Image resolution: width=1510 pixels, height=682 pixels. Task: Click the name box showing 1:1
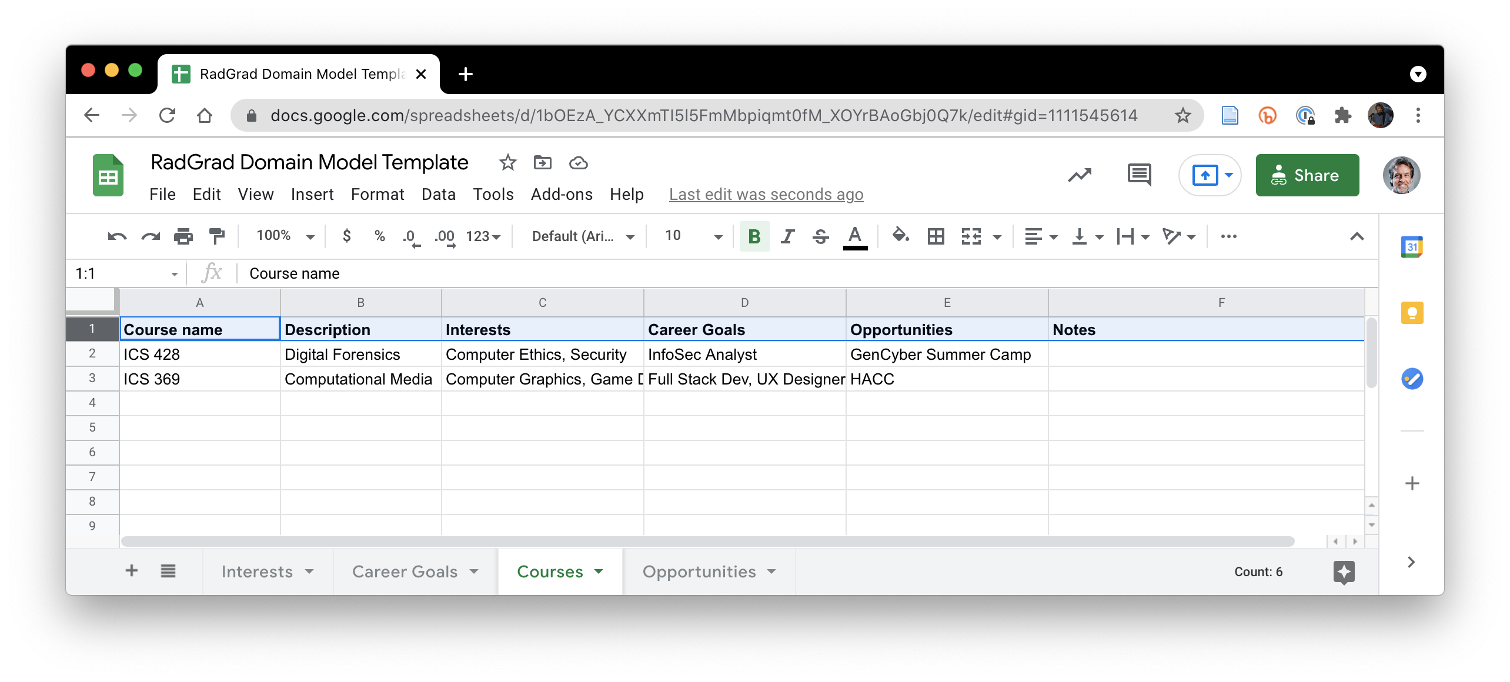tap(126, 273)
